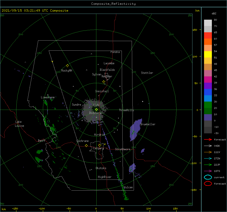Click the Calgary city label
The height and width of the screenshot is (212, 227).
pos(98,148)
